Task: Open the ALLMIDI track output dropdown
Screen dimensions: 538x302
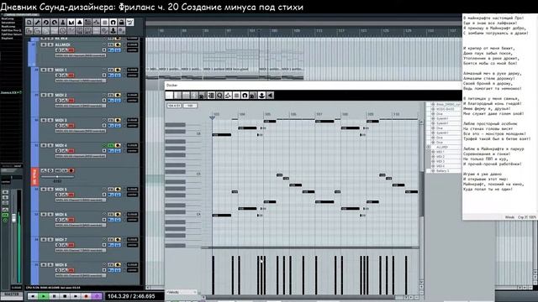Action: point(81,55)
